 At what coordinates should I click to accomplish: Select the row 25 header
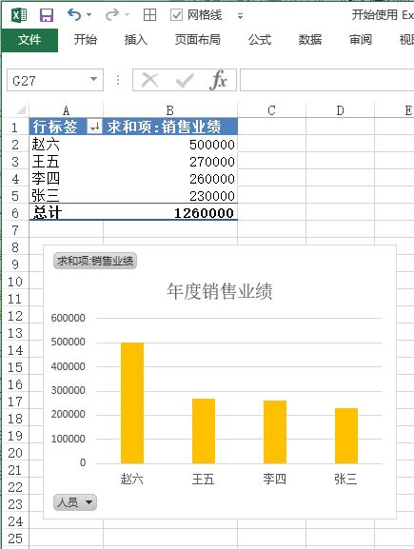tap(15, 539)
